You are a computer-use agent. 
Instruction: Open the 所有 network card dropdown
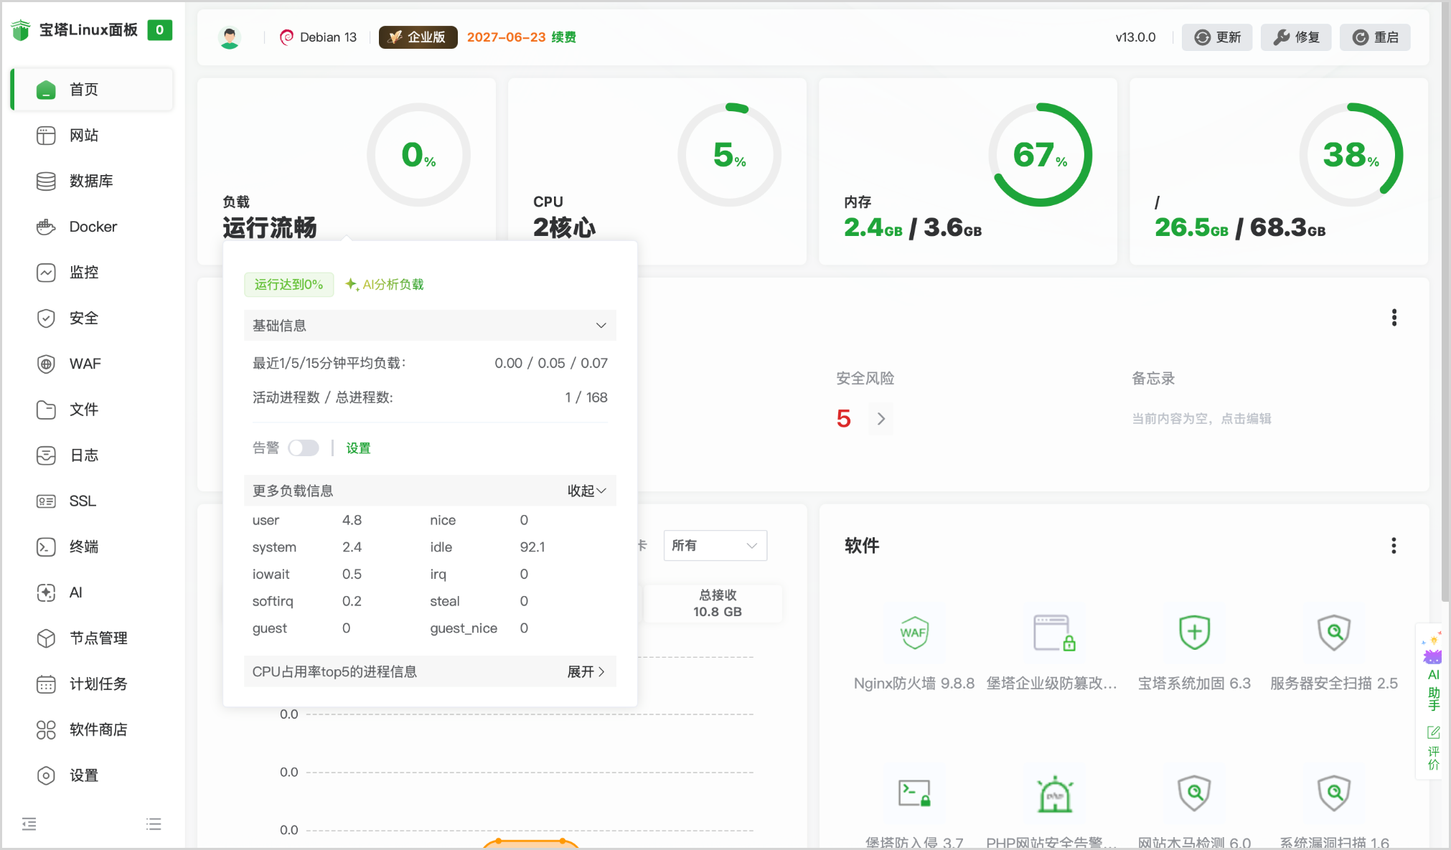[715, 546]
